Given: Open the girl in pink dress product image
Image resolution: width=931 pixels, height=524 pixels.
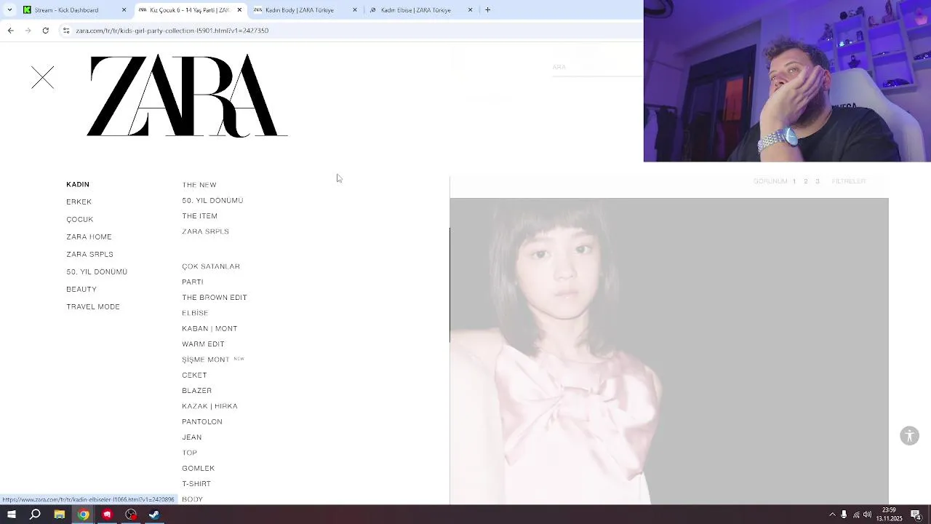Looking at the screenshot, I should 669,351.
